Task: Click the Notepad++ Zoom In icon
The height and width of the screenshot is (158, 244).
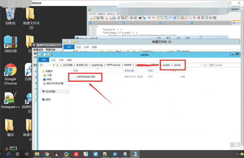Action: point(149,18)
